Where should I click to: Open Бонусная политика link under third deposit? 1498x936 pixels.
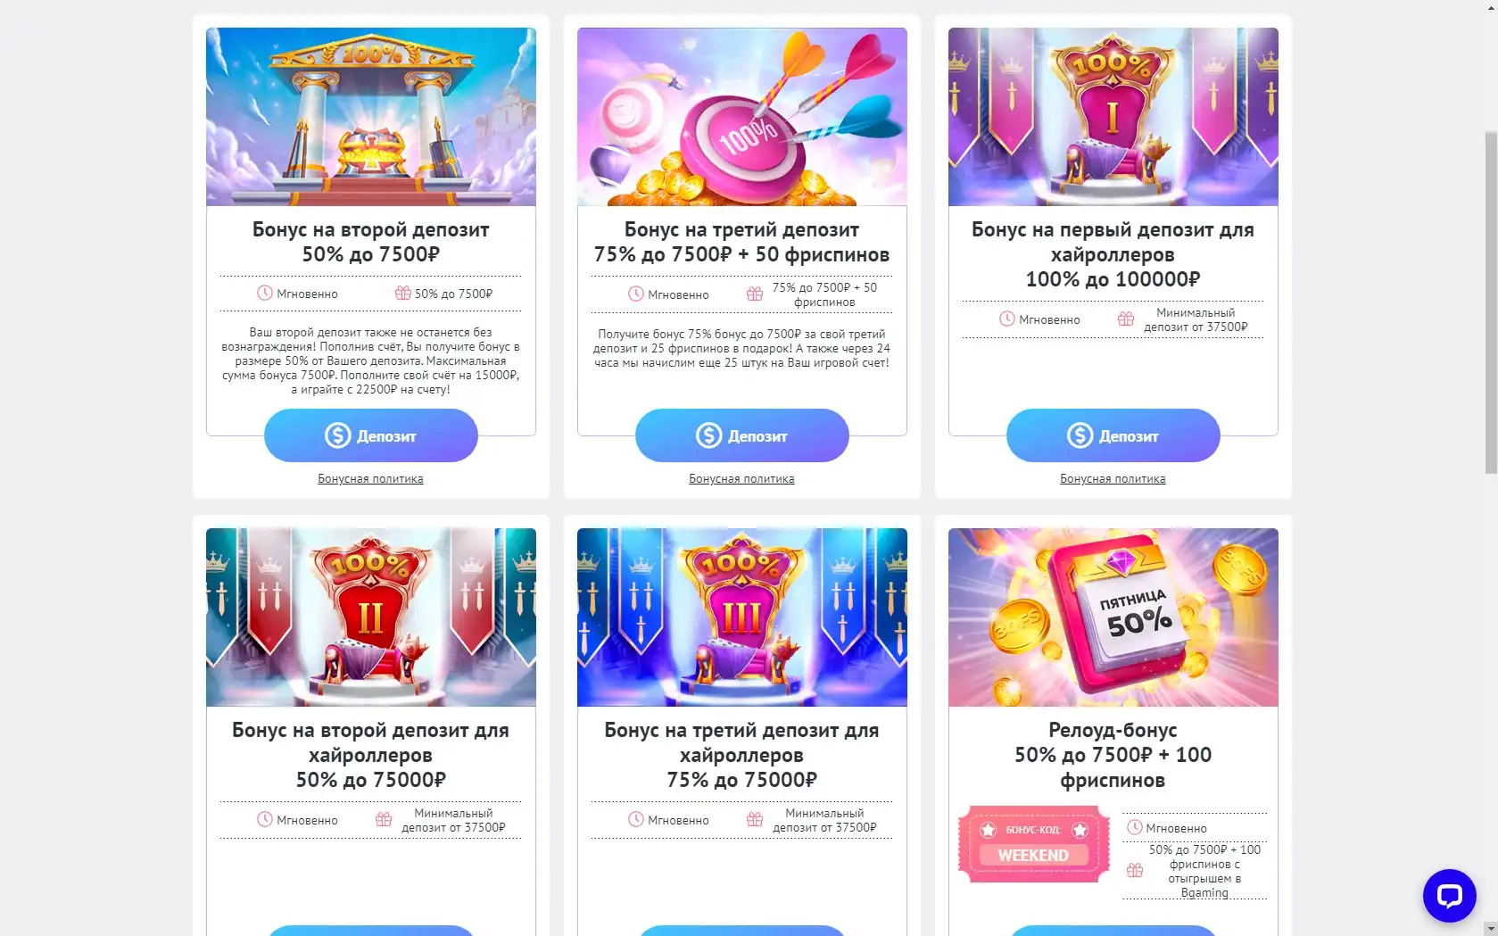(741, 479)
